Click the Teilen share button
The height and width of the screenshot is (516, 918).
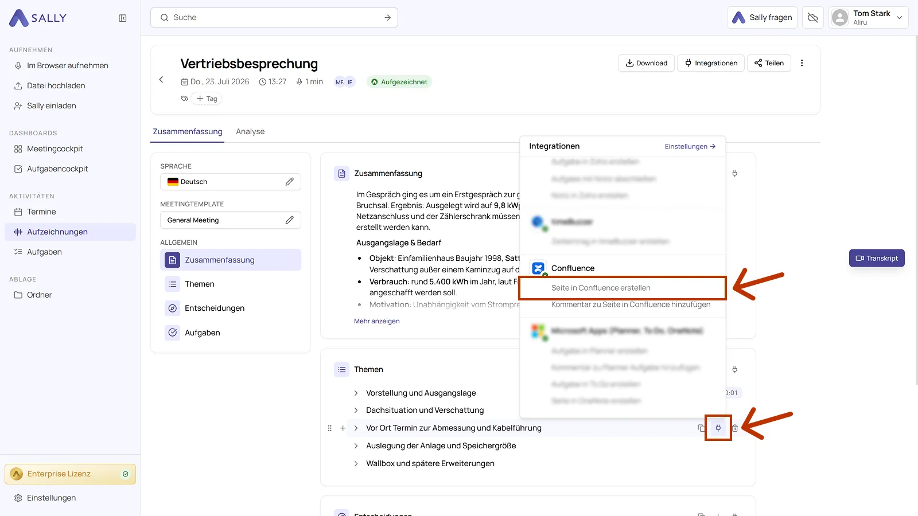click(769, 63)
